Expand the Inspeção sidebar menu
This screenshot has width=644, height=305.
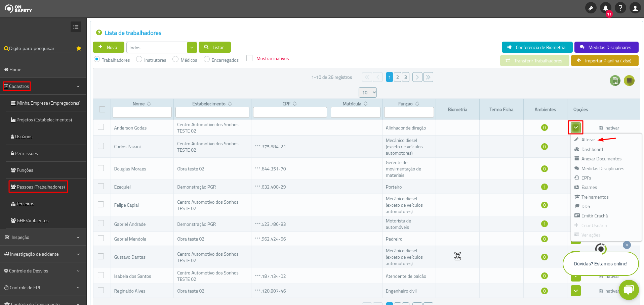click(x=43, y=237)
